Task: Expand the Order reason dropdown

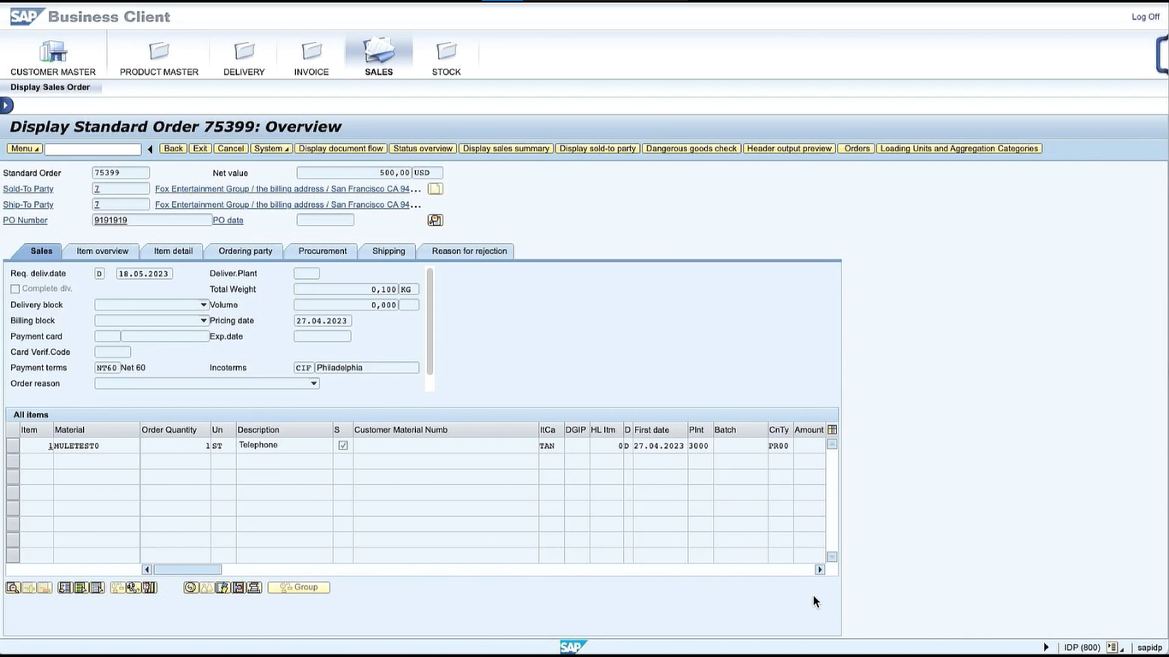Action: pos(314,383)
